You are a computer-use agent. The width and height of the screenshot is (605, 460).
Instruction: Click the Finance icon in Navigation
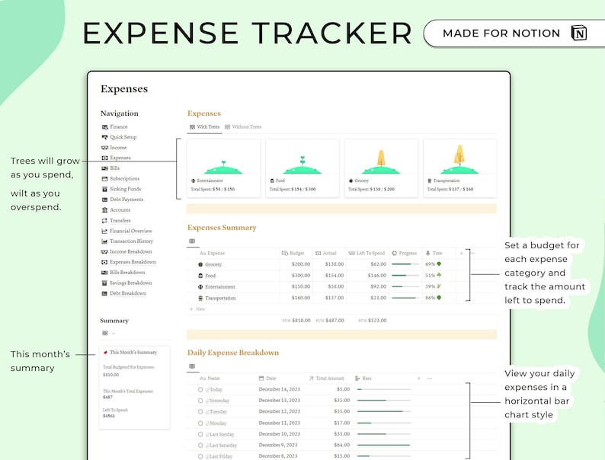coord(104,127)
